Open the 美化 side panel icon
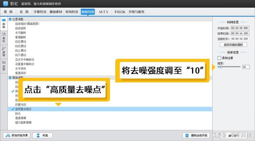 tap(4, 38)
